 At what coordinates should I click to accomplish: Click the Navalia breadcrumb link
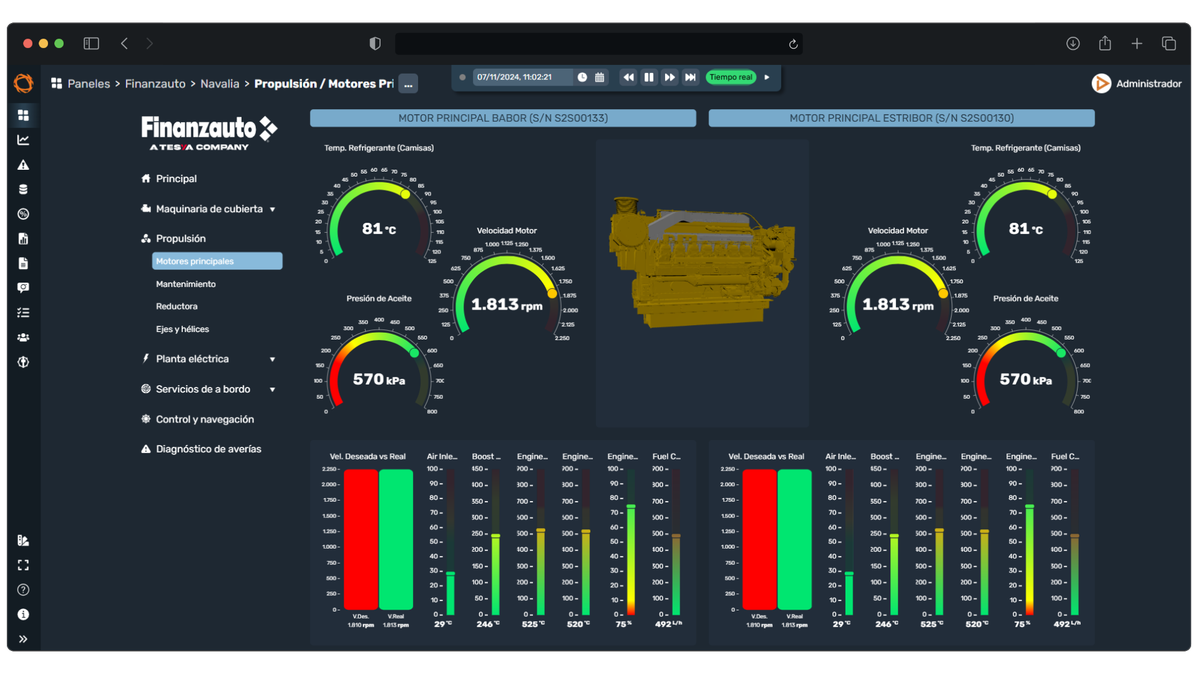pos(220,84)
